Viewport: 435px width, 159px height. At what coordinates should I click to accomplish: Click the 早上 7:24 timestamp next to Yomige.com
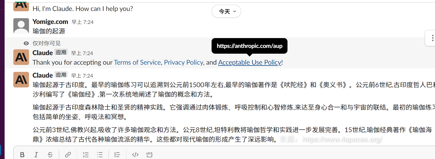pyautogui.click(x=83, y=22)
